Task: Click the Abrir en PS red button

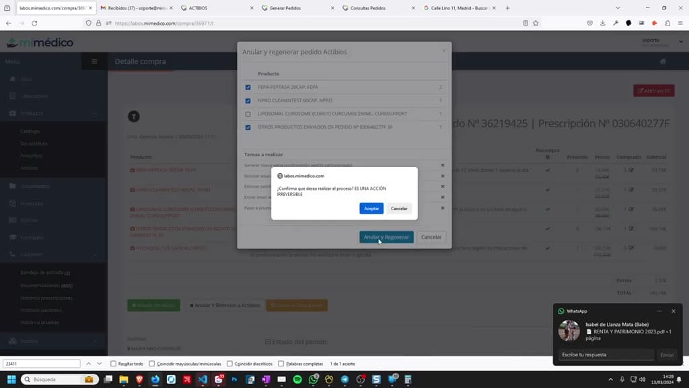Action: pyautogui.click(x=654, y=91)
